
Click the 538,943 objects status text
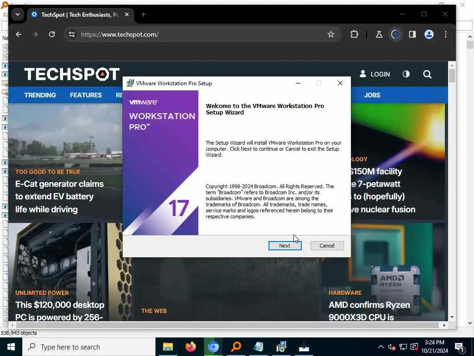pyautogui.click(x=19, y=333)
